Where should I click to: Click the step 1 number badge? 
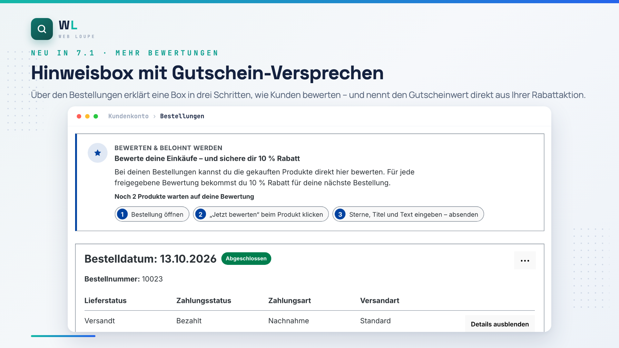click(x=123, y=214)
